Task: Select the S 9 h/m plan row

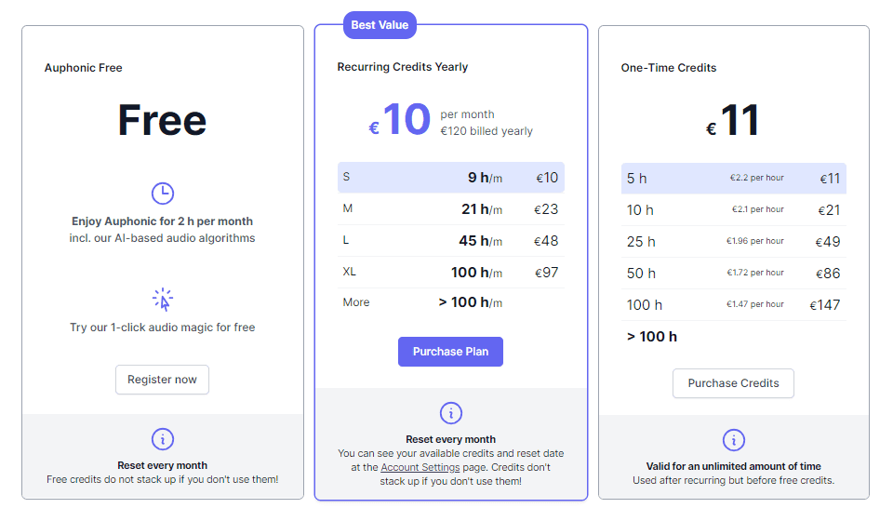Action: pyautogui.click(x=450, y=178)
